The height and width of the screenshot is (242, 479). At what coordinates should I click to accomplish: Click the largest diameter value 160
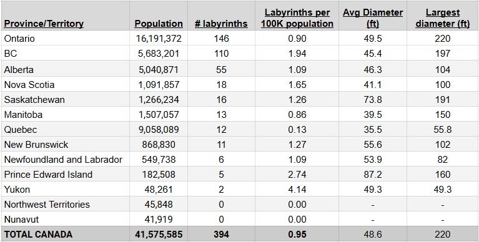click(x=443, y=175)
